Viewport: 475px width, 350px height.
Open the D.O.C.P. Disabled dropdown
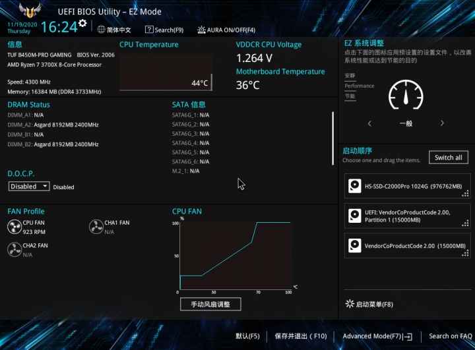(x=29, y=186)
